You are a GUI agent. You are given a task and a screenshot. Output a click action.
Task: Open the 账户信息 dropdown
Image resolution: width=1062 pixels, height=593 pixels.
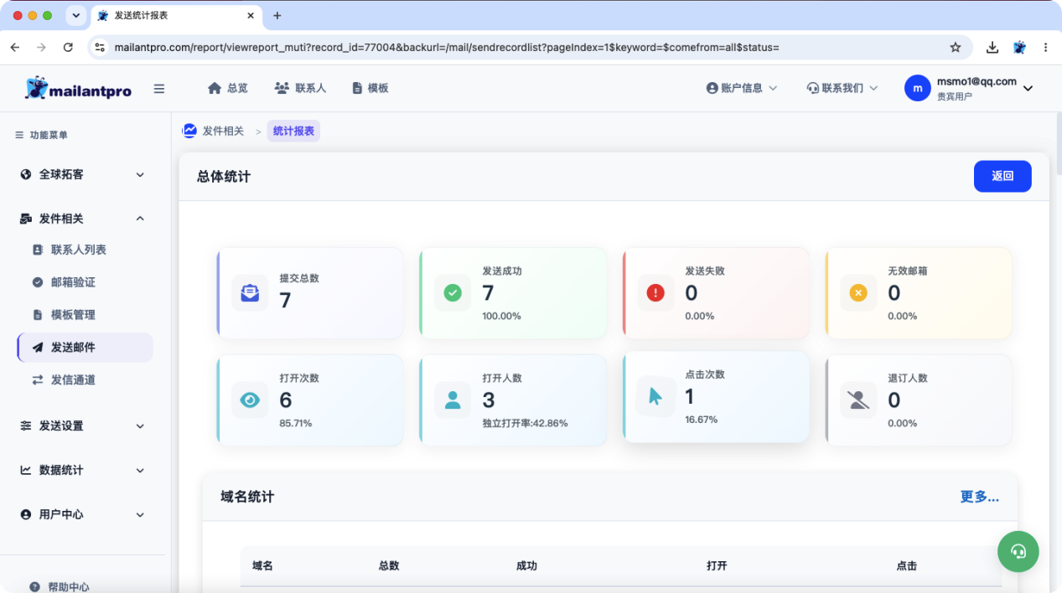(x=742, y=88)
